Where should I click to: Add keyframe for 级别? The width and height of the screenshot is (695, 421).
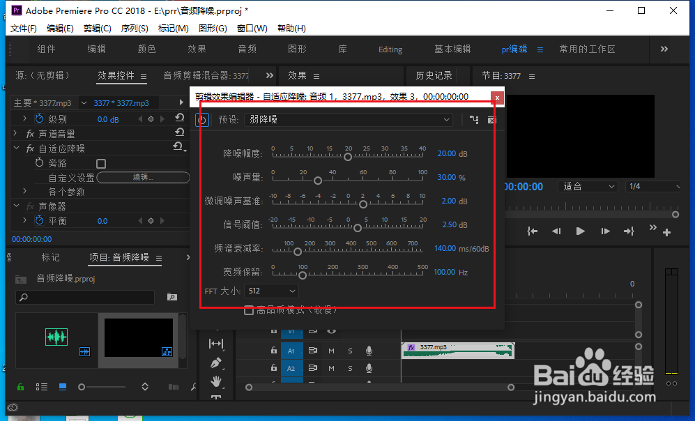coord(151,118)
